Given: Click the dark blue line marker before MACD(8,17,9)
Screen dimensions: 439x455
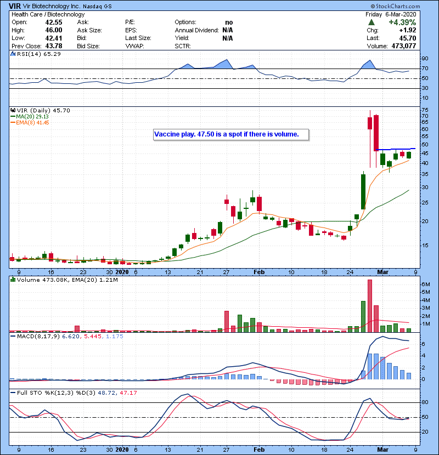Looking at the screenshot, I should (13, 337).
